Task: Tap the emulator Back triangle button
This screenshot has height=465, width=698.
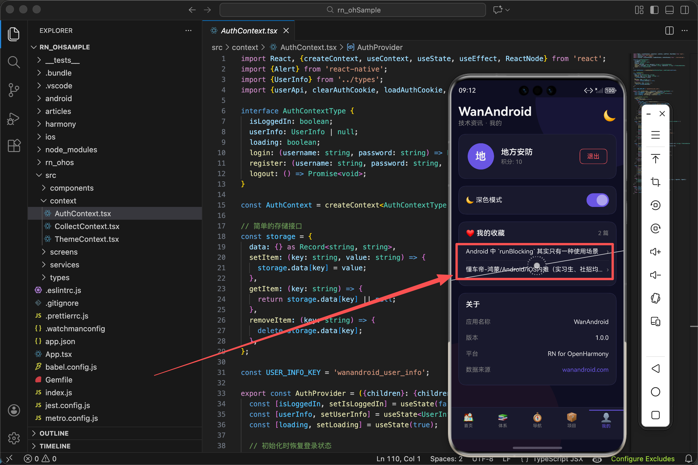Action: point(655,369)
